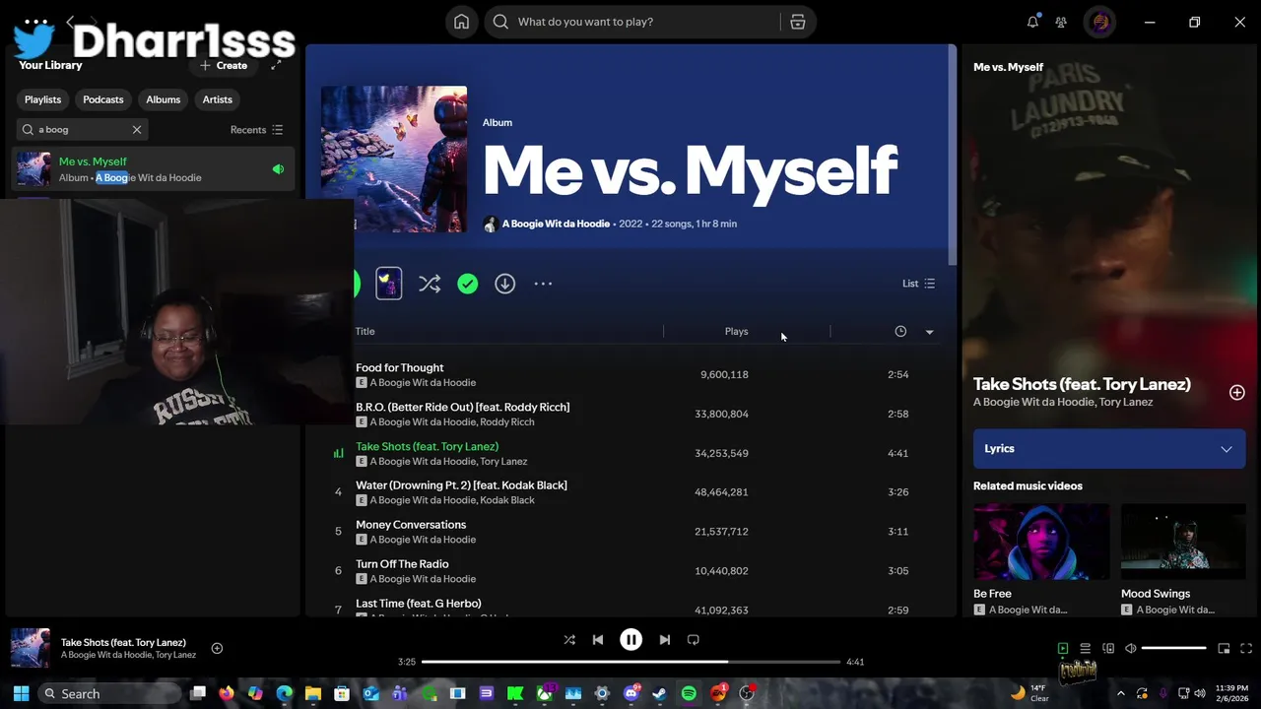Open the play queue
The height and width of the screenshot is (709, 1261).
click(1086, 648)
